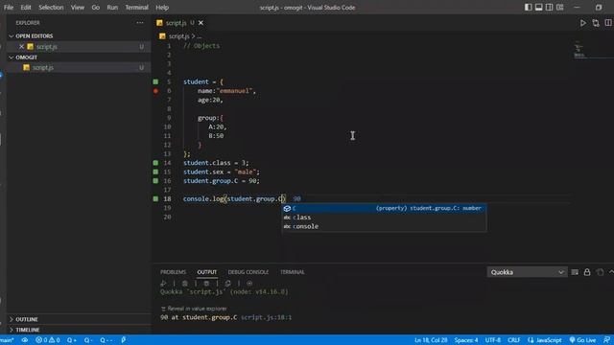Toggle the red breakpoint on line 6
The height and width of the screenshot is (345, 614).
click(x=155, y=91)
